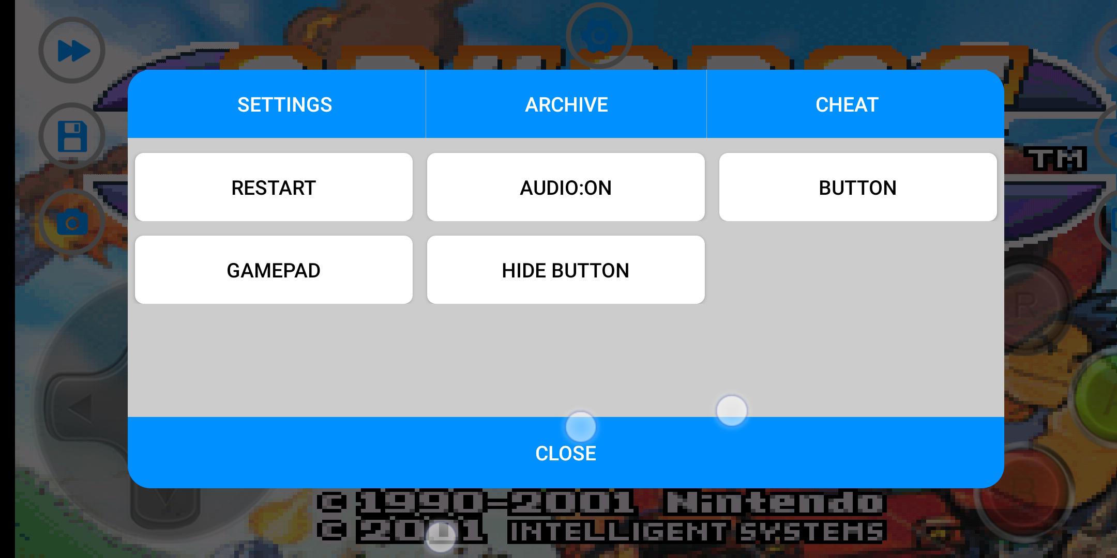Click the HIDE BUTTON to conceal controls
This screenshot has width=1117, height=558.
coord(566,270)
